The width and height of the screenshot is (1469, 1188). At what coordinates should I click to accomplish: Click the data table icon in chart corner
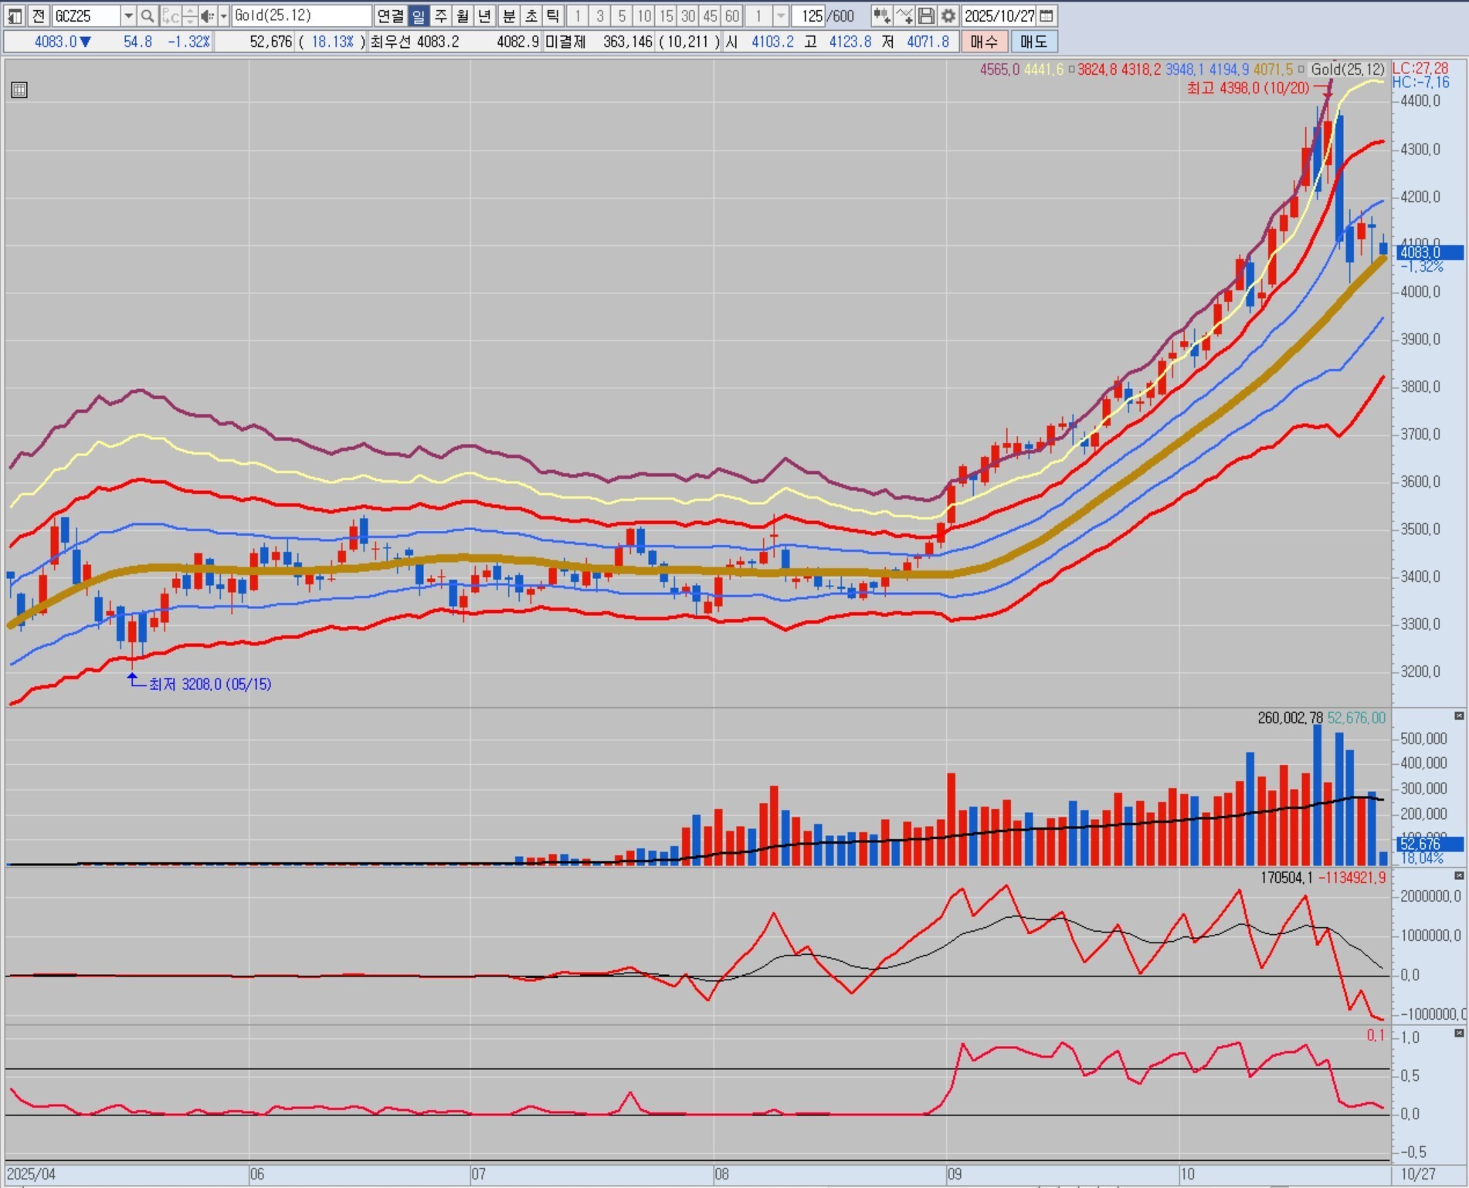coord(19,90)
